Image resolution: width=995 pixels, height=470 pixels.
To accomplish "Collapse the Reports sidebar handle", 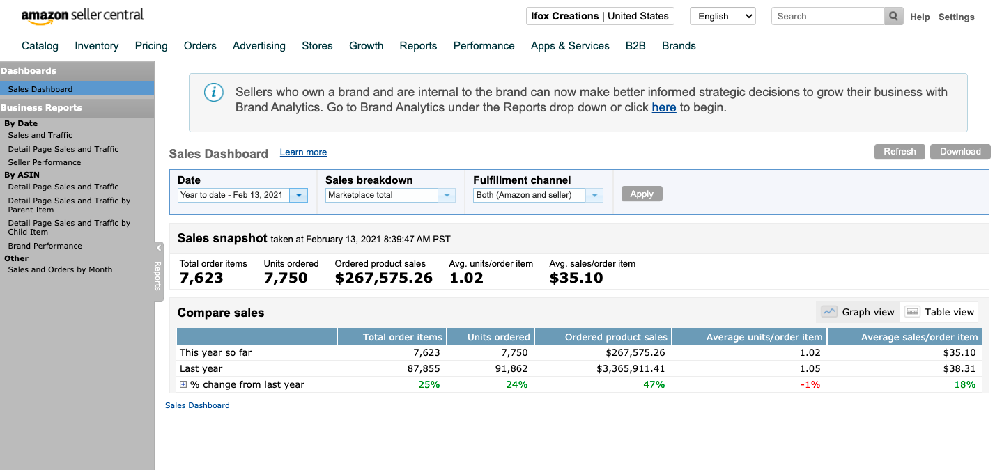I will (x=158, y=272).
